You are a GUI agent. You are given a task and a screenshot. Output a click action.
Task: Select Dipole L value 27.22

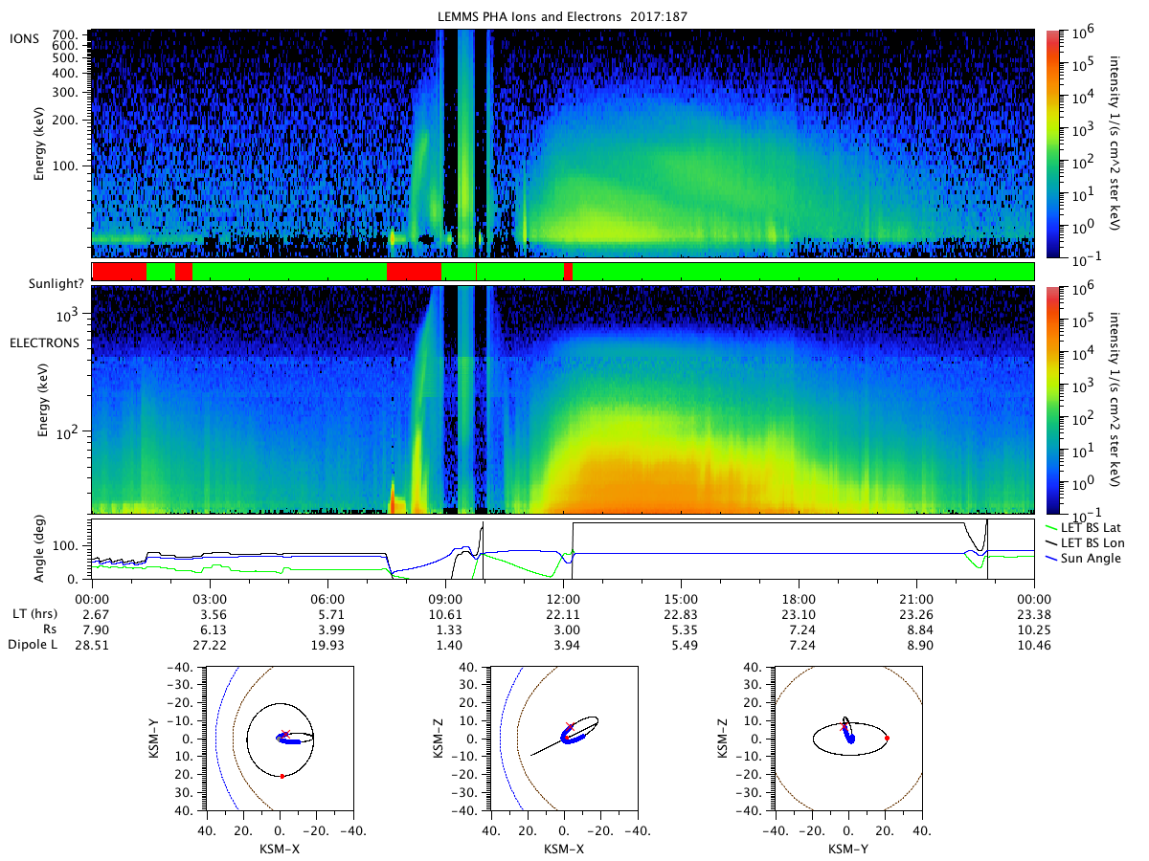pyautogui.click(x=210, y=646)
